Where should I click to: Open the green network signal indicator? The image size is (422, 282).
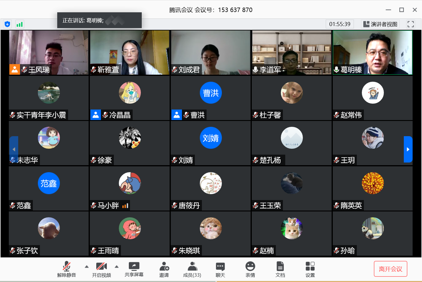coord(19,24)
